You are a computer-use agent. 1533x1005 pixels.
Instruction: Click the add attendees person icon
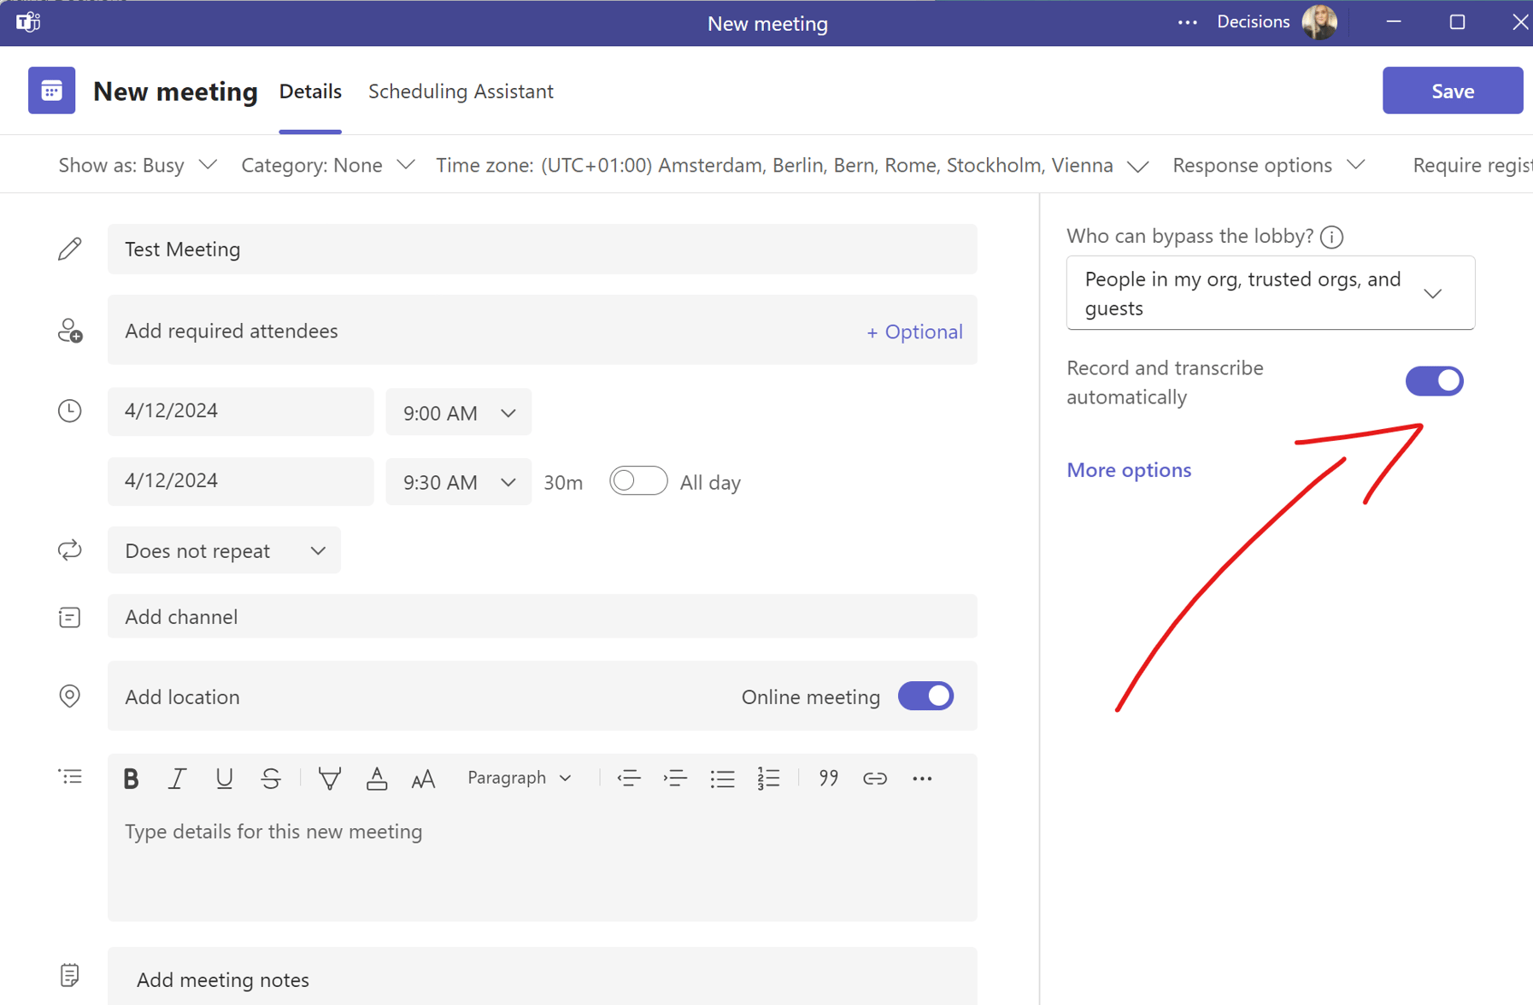pos(70,330)
